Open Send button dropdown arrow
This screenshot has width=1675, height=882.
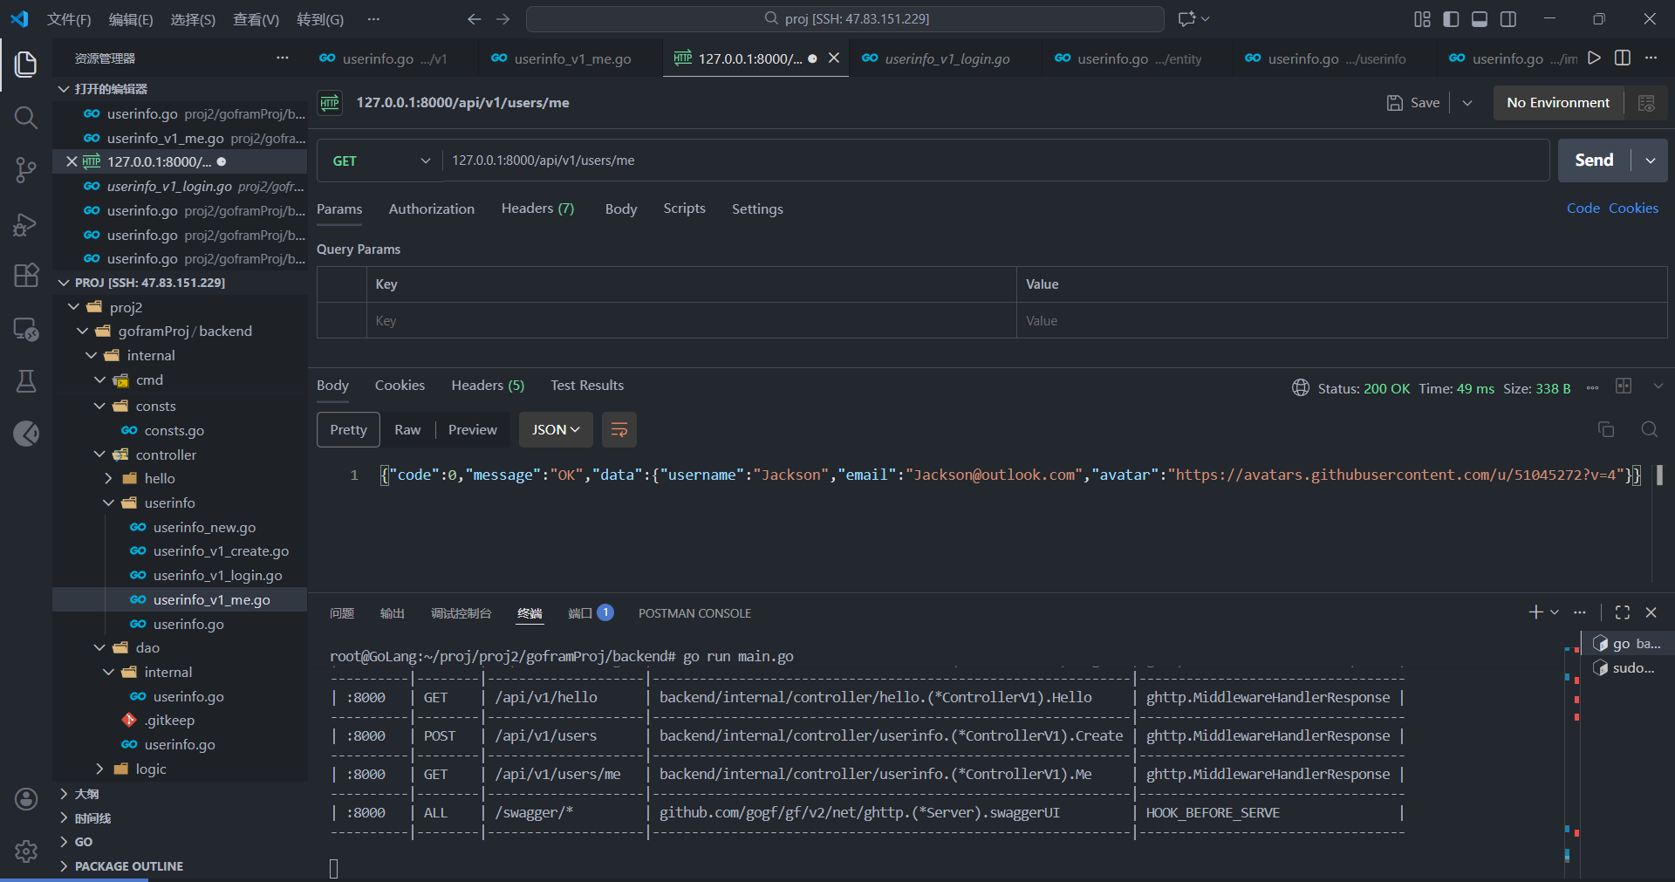(x=1651, y=161)
